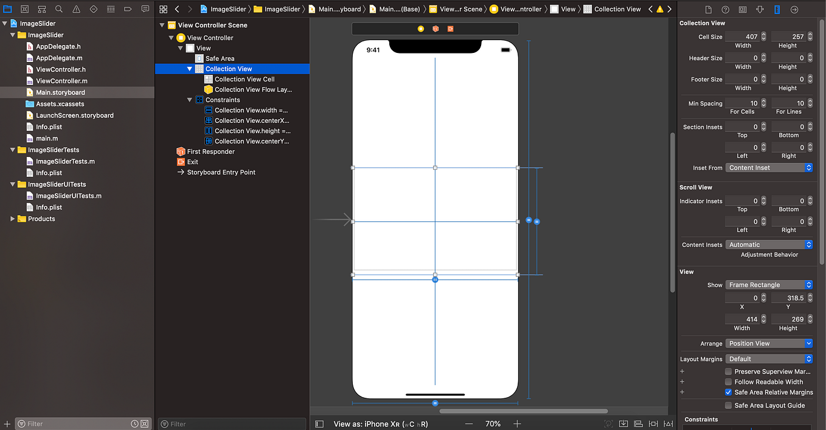Select the Embed In Stack icon

623,423
